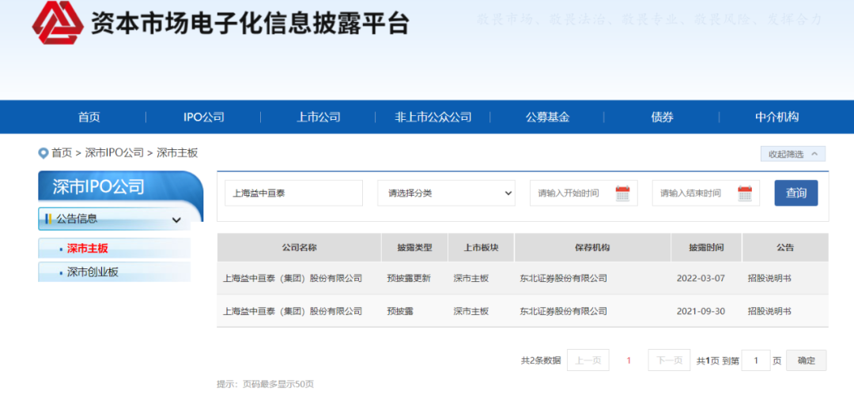Click the 披露类型 column header
Screen dimensions: 854x405
[x=414, y=247]
